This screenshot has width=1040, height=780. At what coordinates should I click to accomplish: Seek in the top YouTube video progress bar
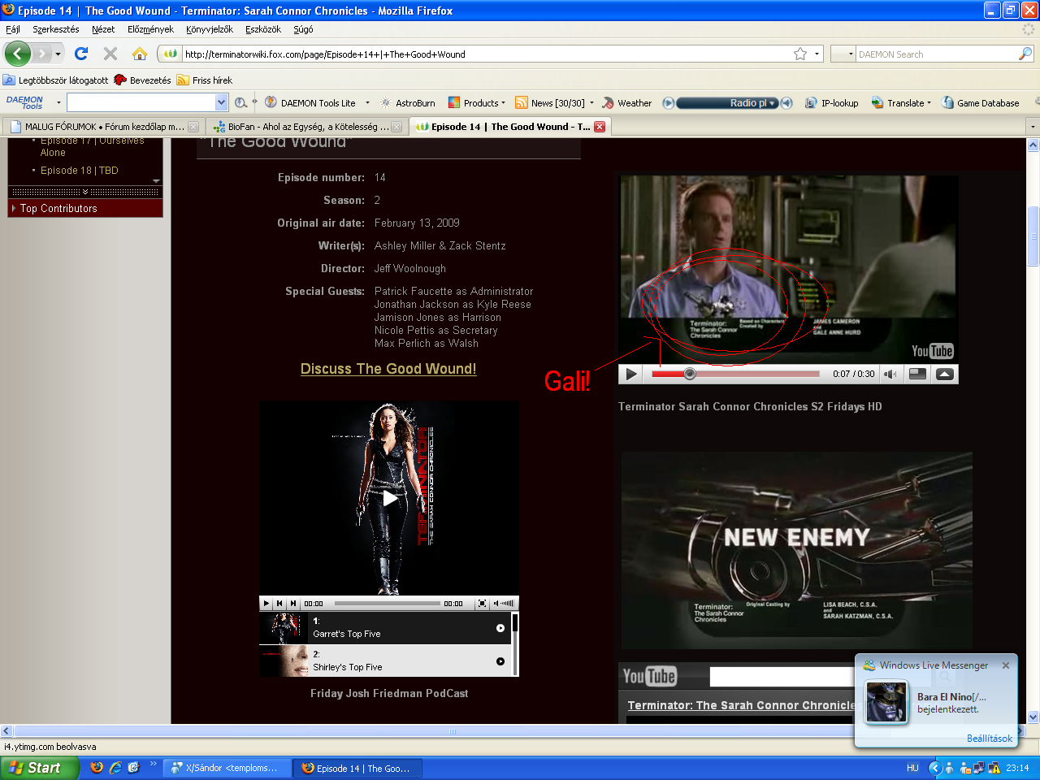coord(735,375)
